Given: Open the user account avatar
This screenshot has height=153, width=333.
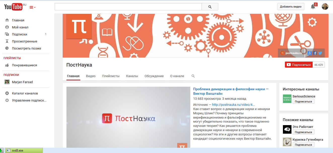Looking at the screenshot, I should [x=325, y=7].
